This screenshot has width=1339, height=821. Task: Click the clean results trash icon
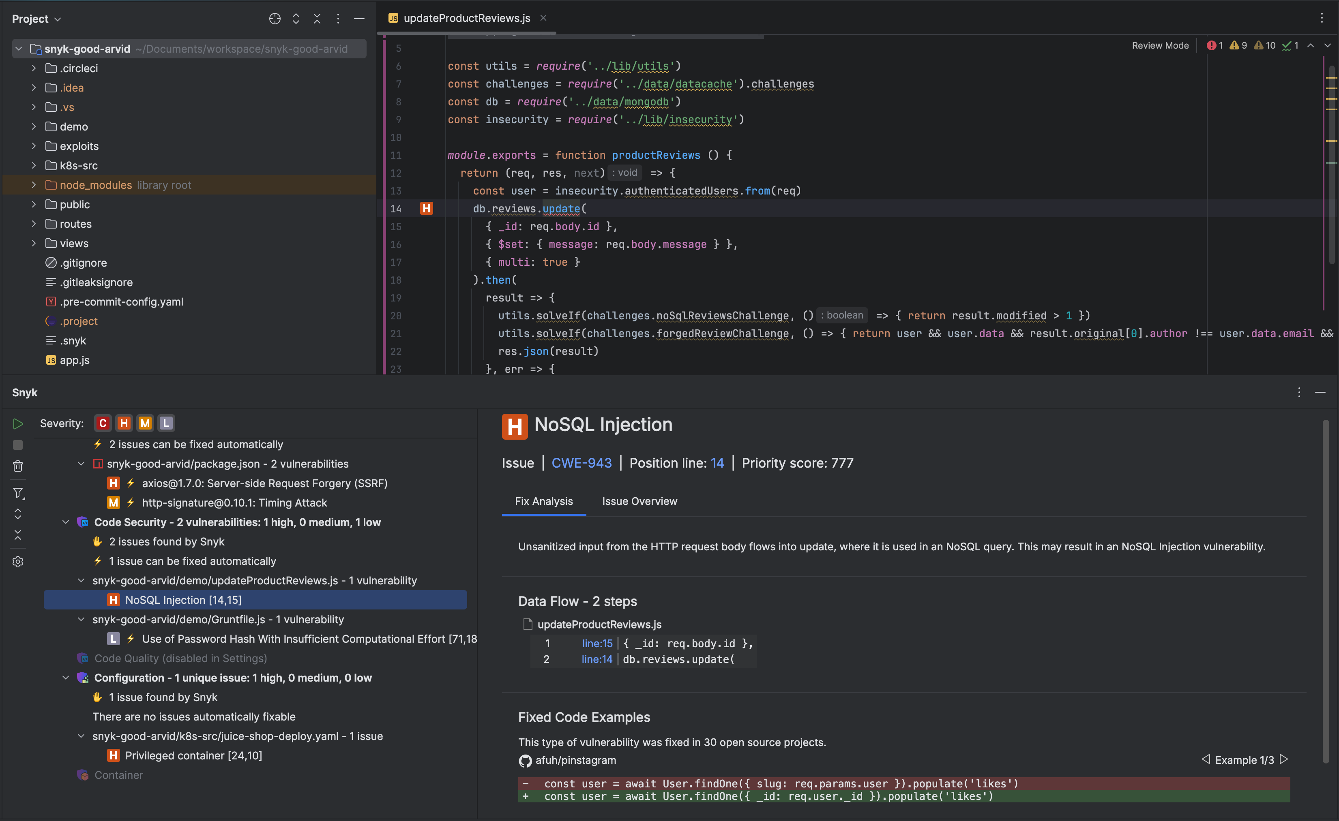coord(18,466)
